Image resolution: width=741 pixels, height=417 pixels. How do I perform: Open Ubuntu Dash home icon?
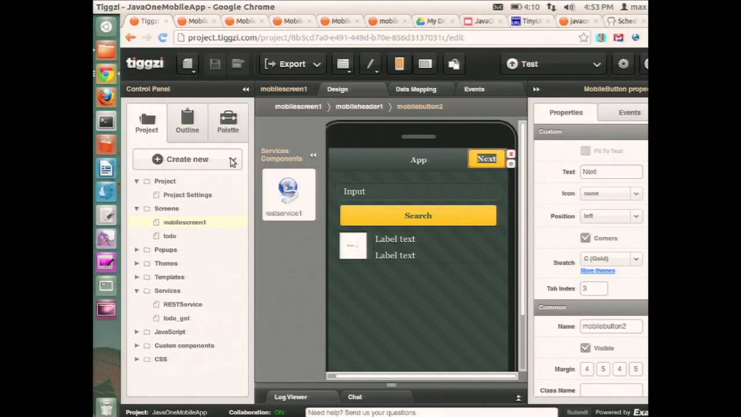tap(106, 27)
